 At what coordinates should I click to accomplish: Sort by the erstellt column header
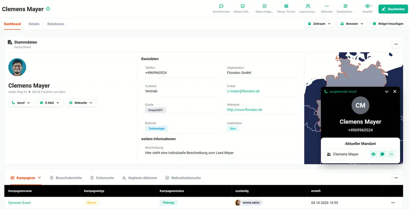tap(316, 191)
